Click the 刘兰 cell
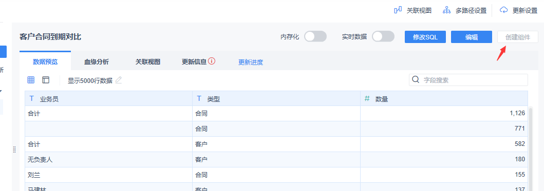This screenshot has width=544, height=191. pyautogui.click(x=108, y=175)
